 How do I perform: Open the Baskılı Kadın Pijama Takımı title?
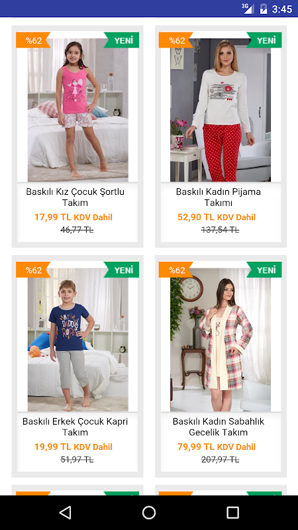click(x=219, y=197)
